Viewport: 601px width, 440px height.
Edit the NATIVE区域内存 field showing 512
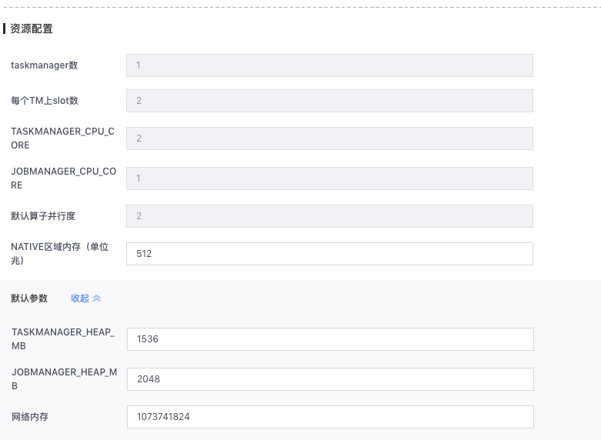pos(329,254)
